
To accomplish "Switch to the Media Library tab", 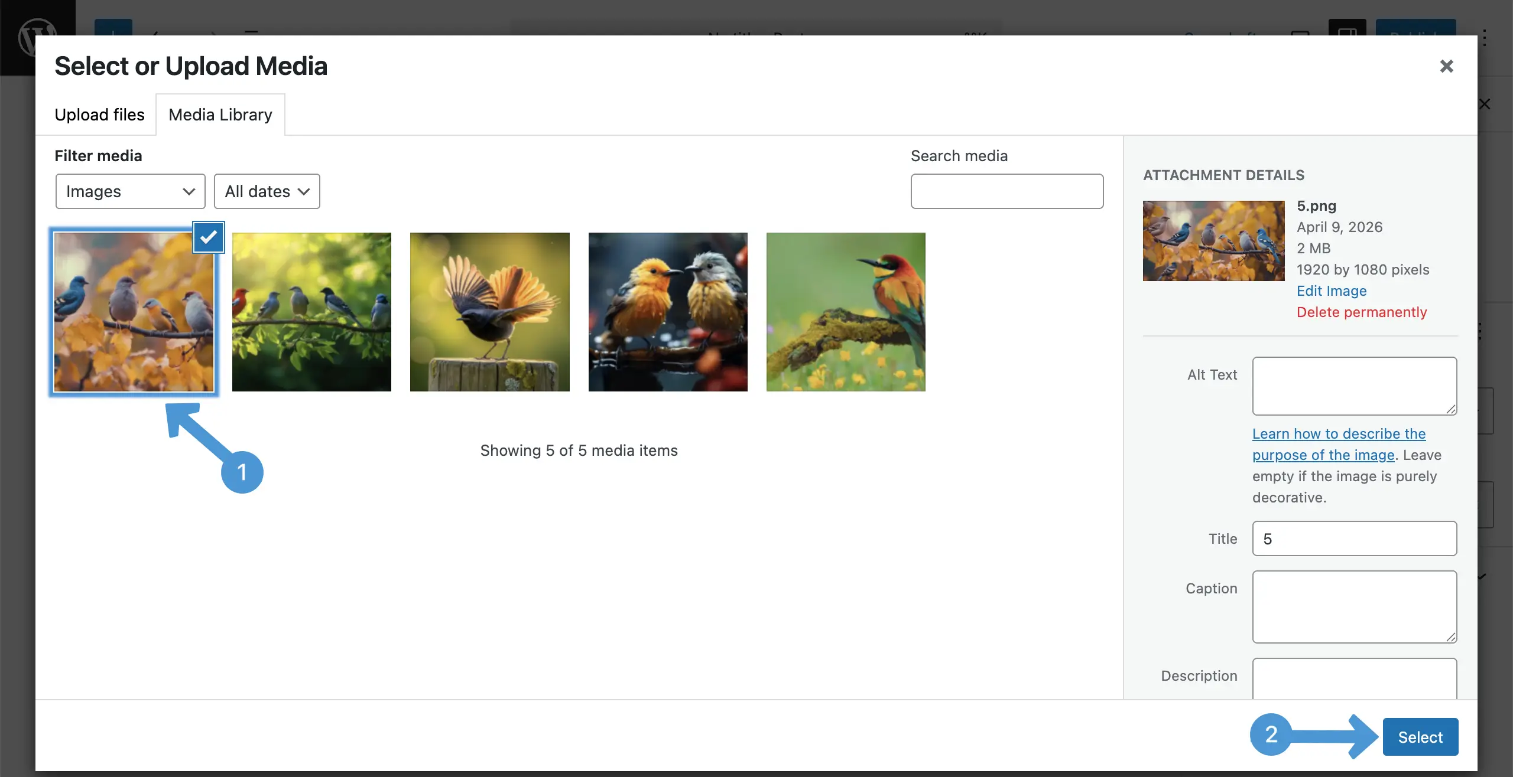I will 220,114.
